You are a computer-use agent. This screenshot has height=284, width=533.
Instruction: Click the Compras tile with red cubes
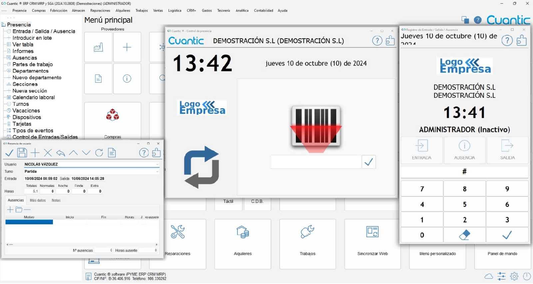coord(113,121)
